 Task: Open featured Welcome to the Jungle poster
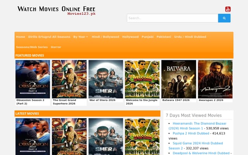tap(142, 79)
